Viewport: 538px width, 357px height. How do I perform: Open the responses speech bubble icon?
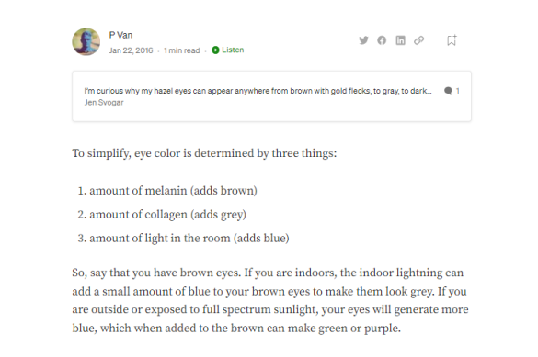coord(448,91)
